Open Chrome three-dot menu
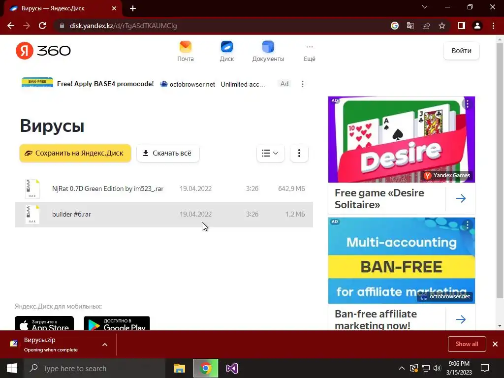Image resolution: width=504 pixels, height=378 pixels. point(493,26)
